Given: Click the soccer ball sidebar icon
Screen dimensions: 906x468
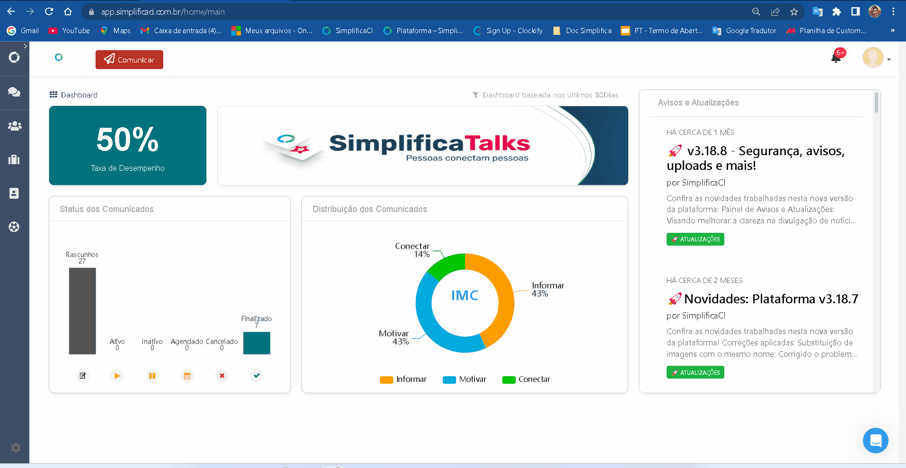Looking at the screenshot, I should coord(14,227).
